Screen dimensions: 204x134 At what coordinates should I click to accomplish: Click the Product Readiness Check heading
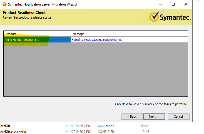tap(24, 13)
